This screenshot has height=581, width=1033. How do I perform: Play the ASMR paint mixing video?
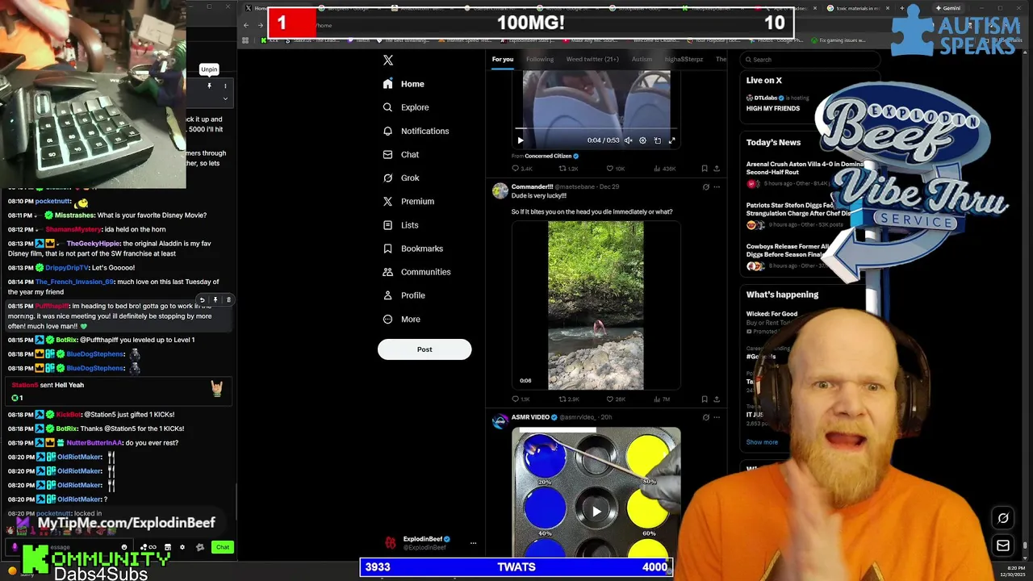point(596,511)
